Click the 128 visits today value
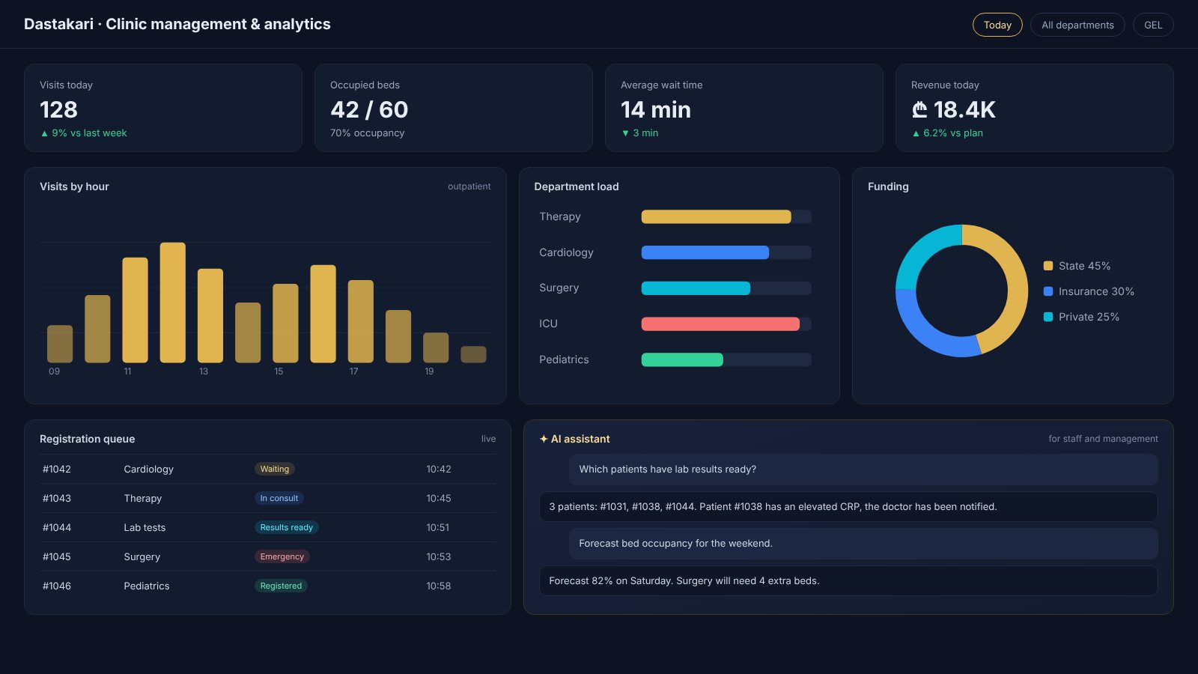The width and height of the screenshot is (1198, 674). click(58, 110)
